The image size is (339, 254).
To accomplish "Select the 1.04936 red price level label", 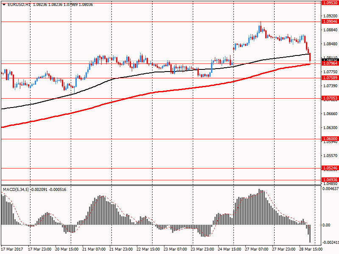I will pyautogui.click(x=330, y=179).
